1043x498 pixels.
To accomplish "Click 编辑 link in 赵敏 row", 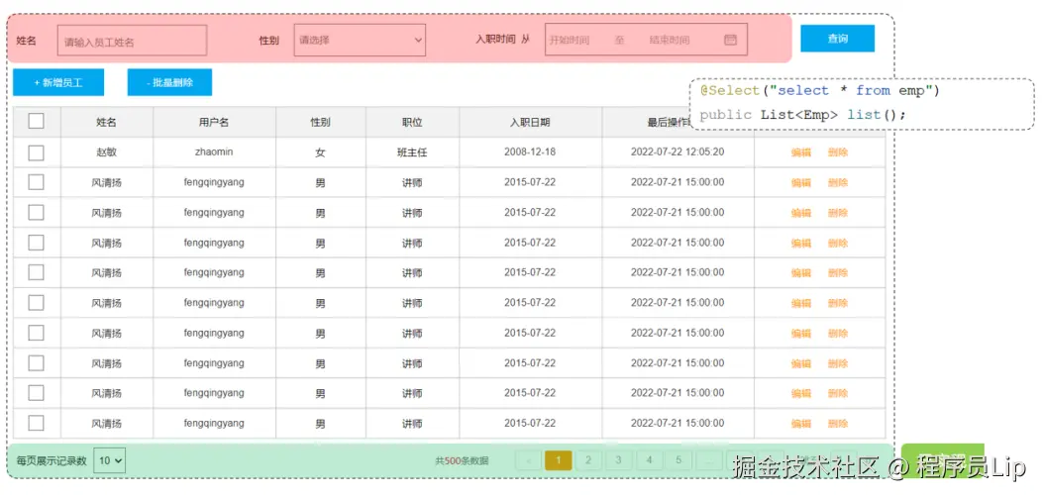I will coord(801,152).
